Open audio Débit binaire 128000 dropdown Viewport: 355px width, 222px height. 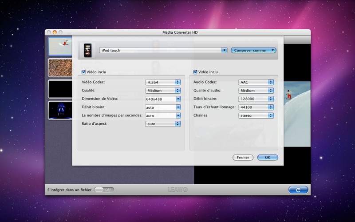click(256, 99)
